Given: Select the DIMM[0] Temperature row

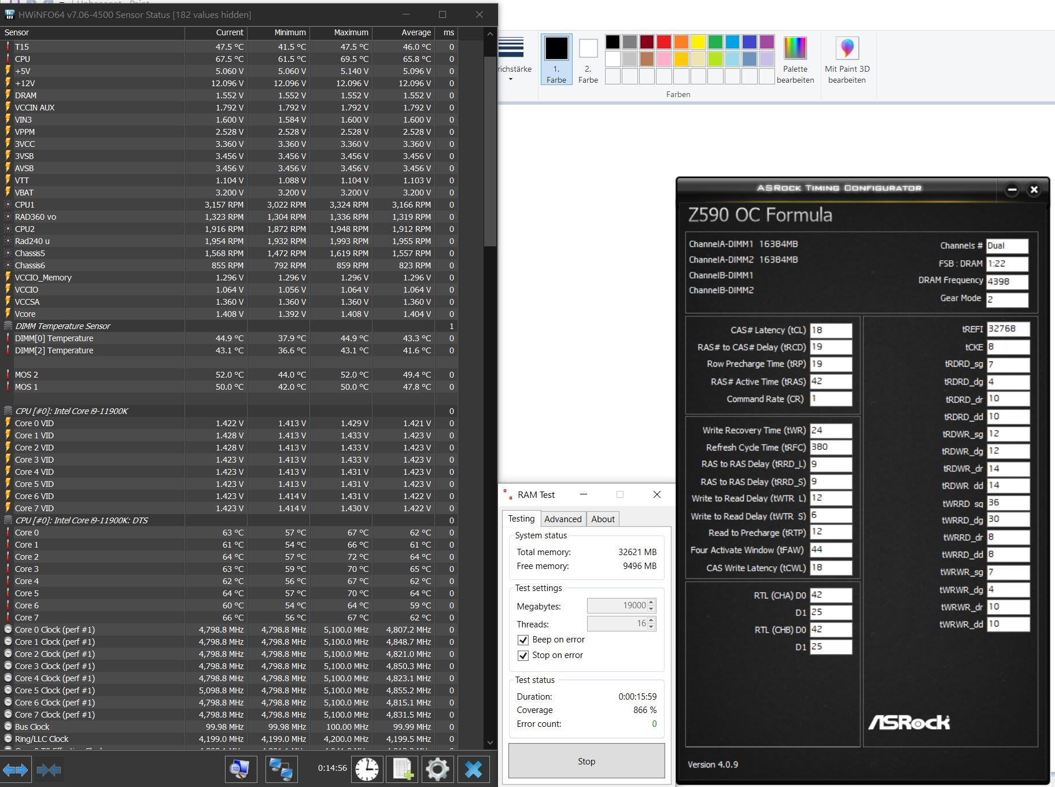Looking at the screenshot, I should click(x=229, y=338).
